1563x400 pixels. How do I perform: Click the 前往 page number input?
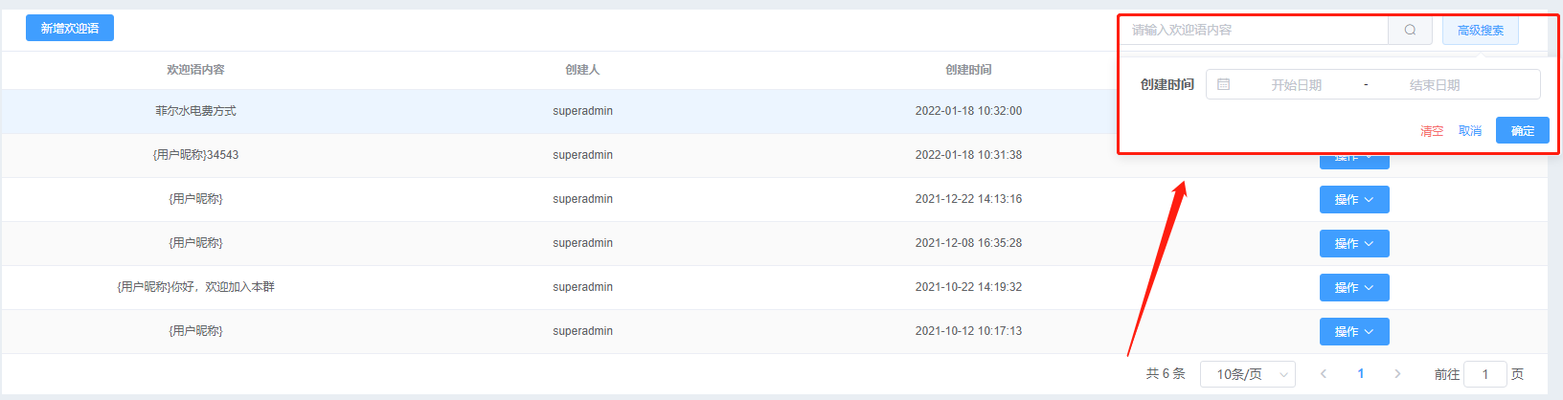pyautogui.click(x=1485, y=374)
